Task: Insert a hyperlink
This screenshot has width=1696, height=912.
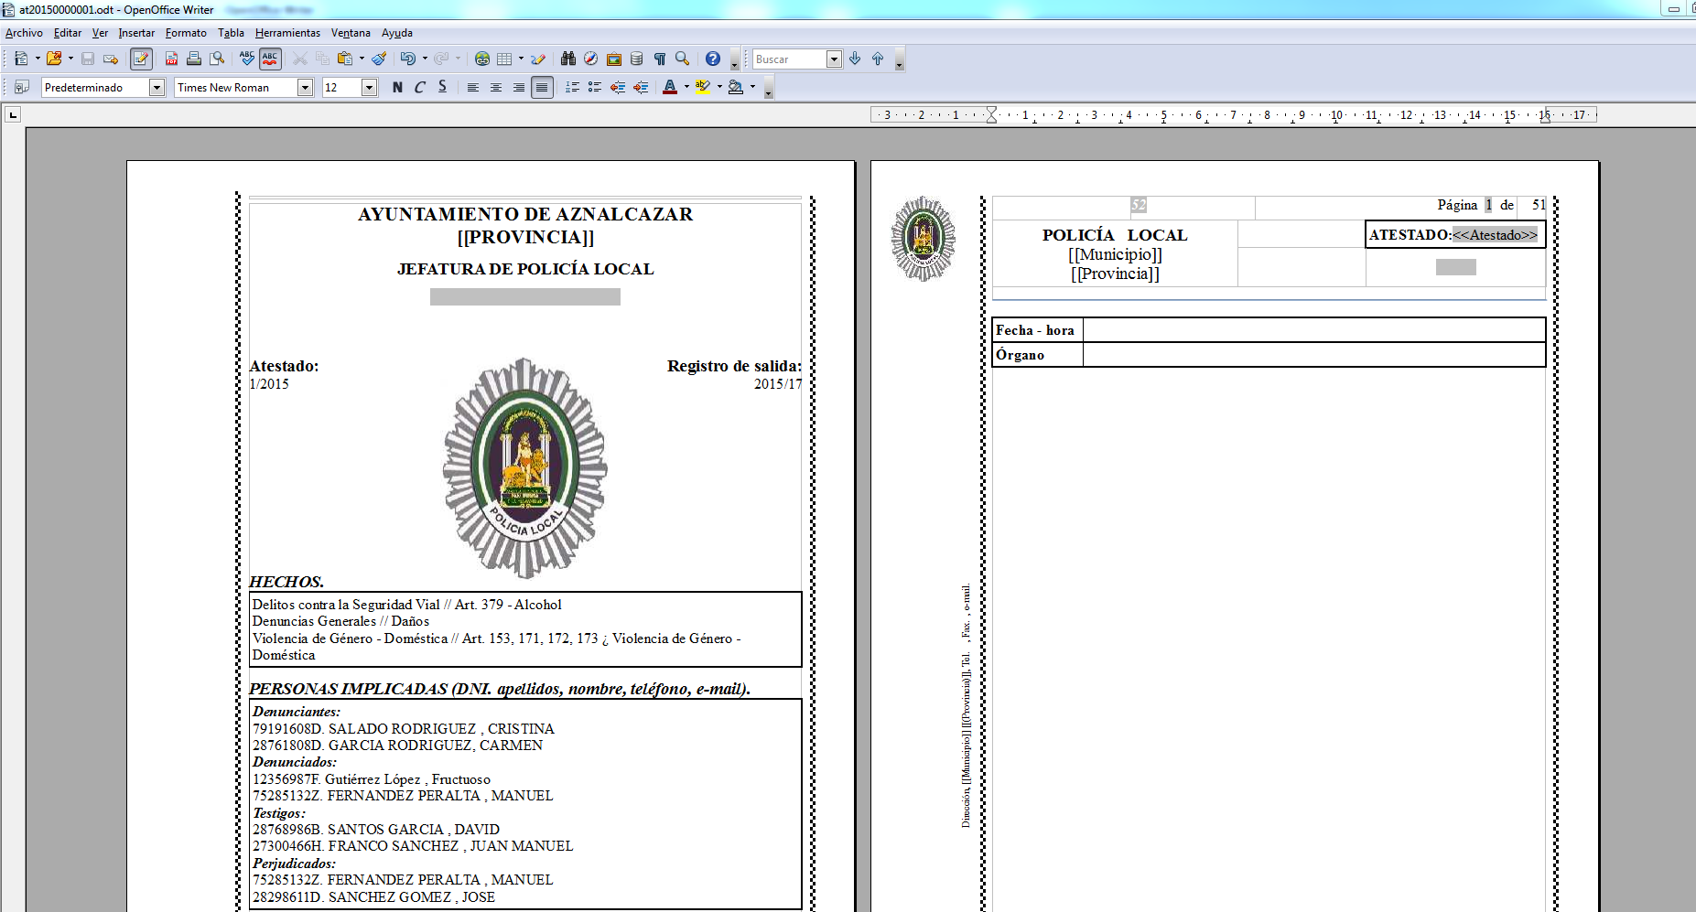Action: [x=481, y=59]
